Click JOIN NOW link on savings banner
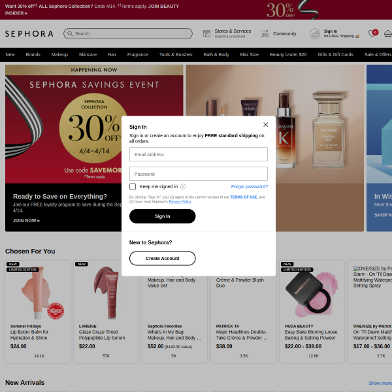 click(26, 221)
